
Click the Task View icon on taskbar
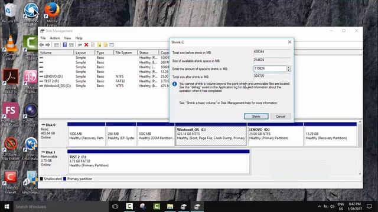[x=115, y=207]
